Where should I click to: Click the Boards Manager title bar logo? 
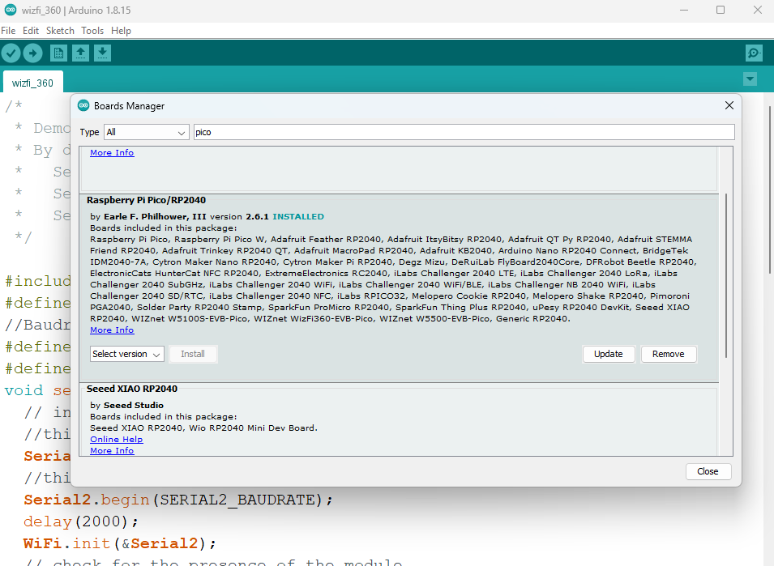(x=83, y=106)
